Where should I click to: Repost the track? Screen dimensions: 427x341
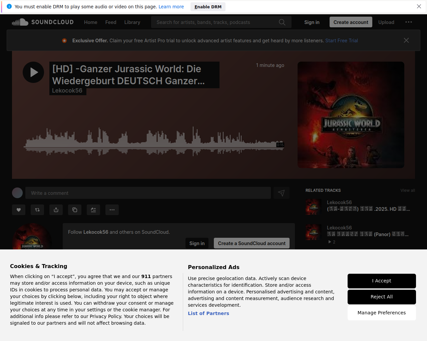(x=37, y=210)
